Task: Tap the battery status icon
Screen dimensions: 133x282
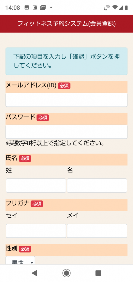Action: (x=126, y=7)
